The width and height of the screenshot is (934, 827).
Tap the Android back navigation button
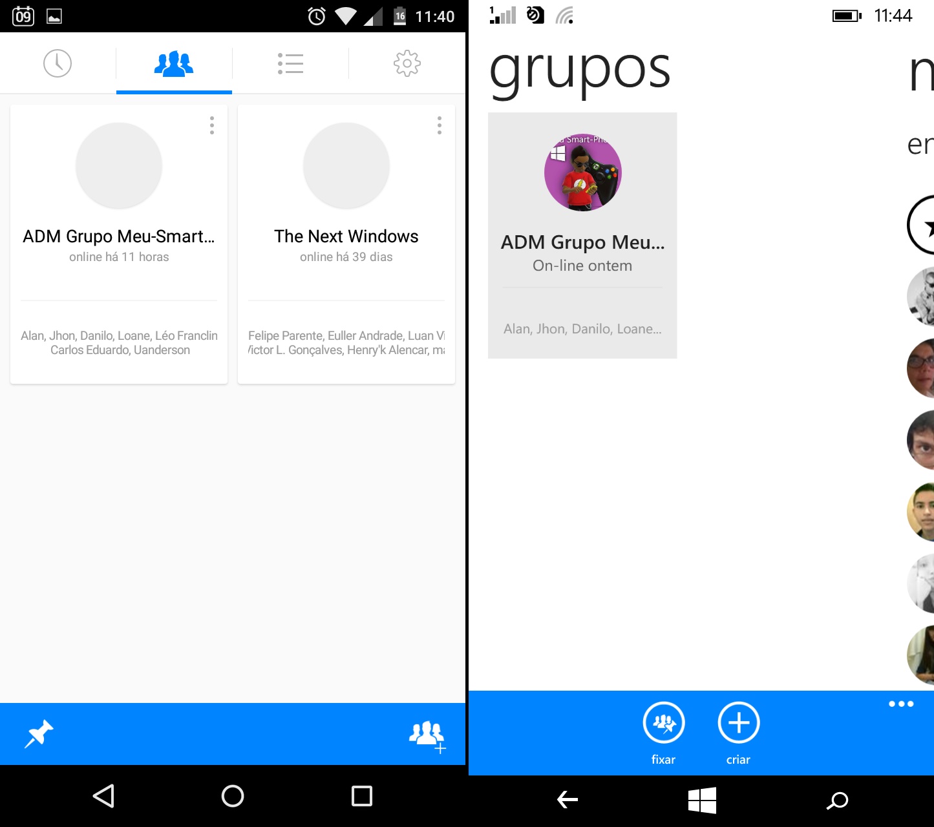(103, 796)
